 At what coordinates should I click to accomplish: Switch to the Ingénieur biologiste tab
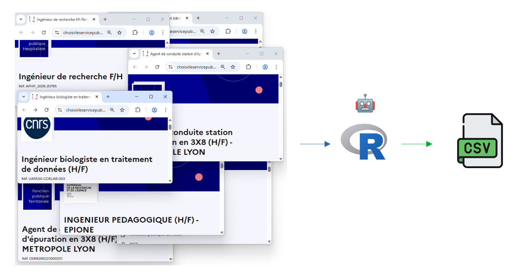point(63,96)
